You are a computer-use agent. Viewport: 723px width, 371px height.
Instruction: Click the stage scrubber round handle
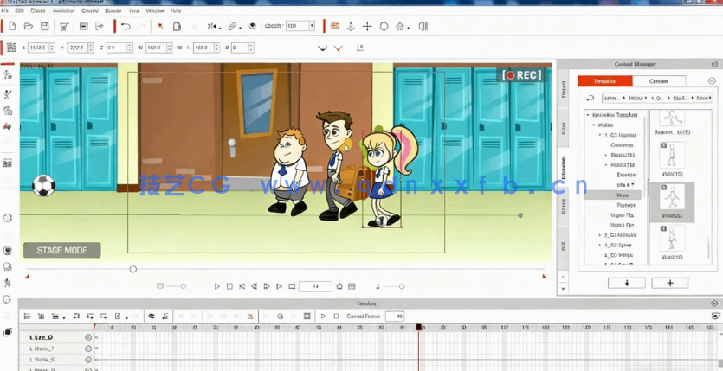point(132,269)
